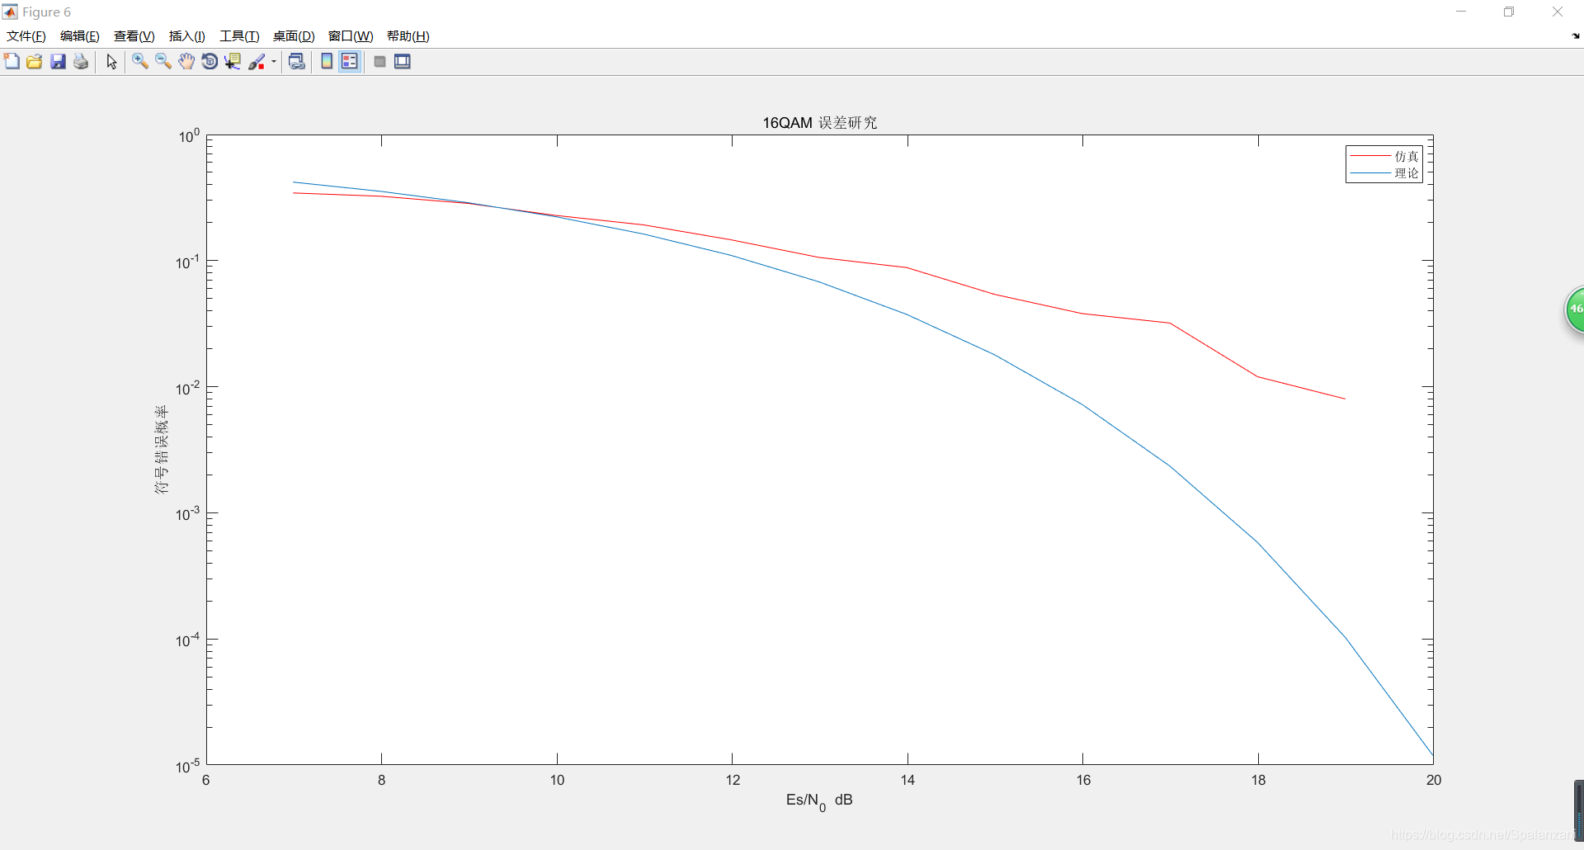Open the 文件(F) menu

(x=26, y=36)
